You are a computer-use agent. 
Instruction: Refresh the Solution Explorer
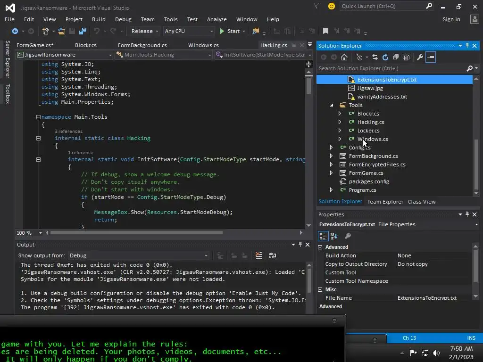[385, 57]
